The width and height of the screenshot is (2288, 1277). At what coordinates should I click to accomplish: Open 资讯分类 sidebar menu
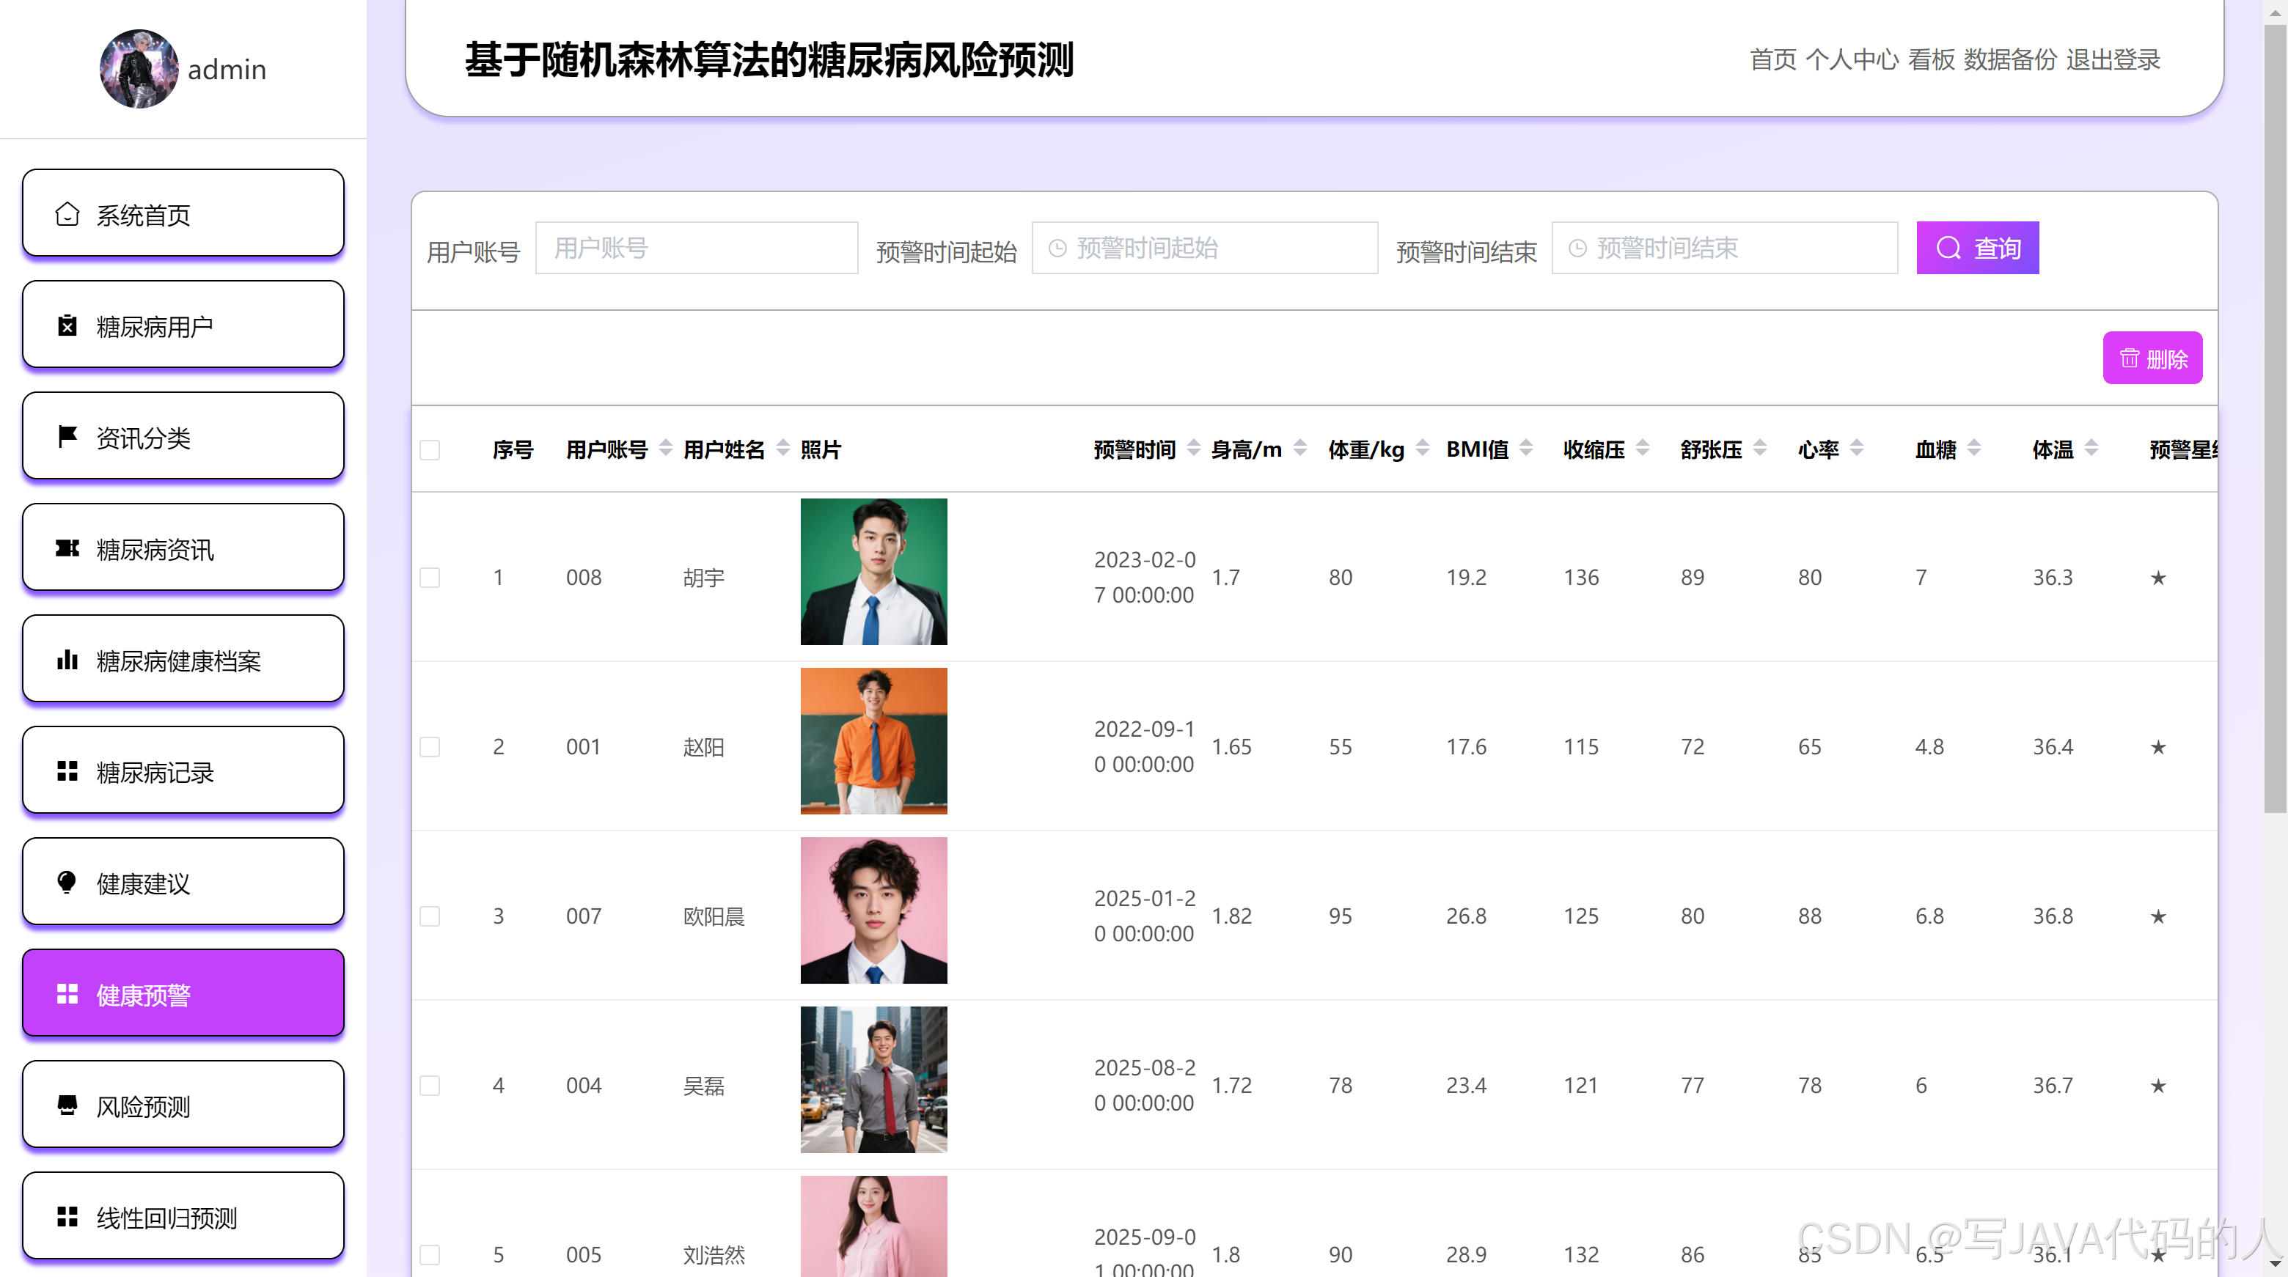[x=183, y=437]
